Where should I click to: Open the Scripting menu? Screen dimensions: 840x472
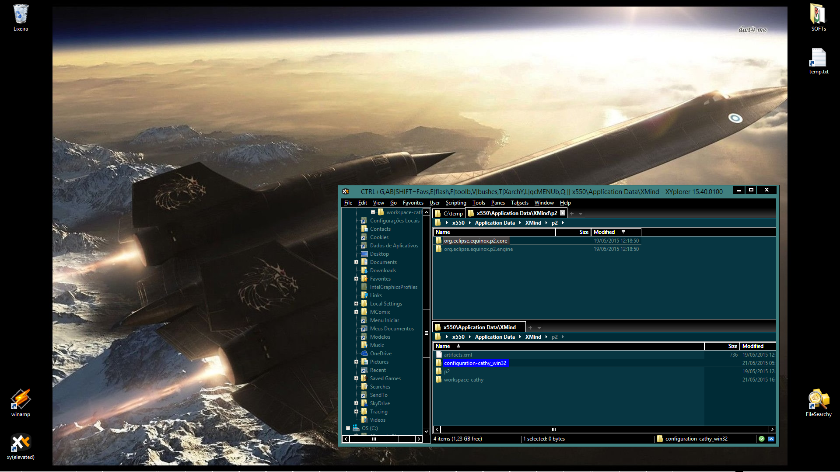(455, 203)
